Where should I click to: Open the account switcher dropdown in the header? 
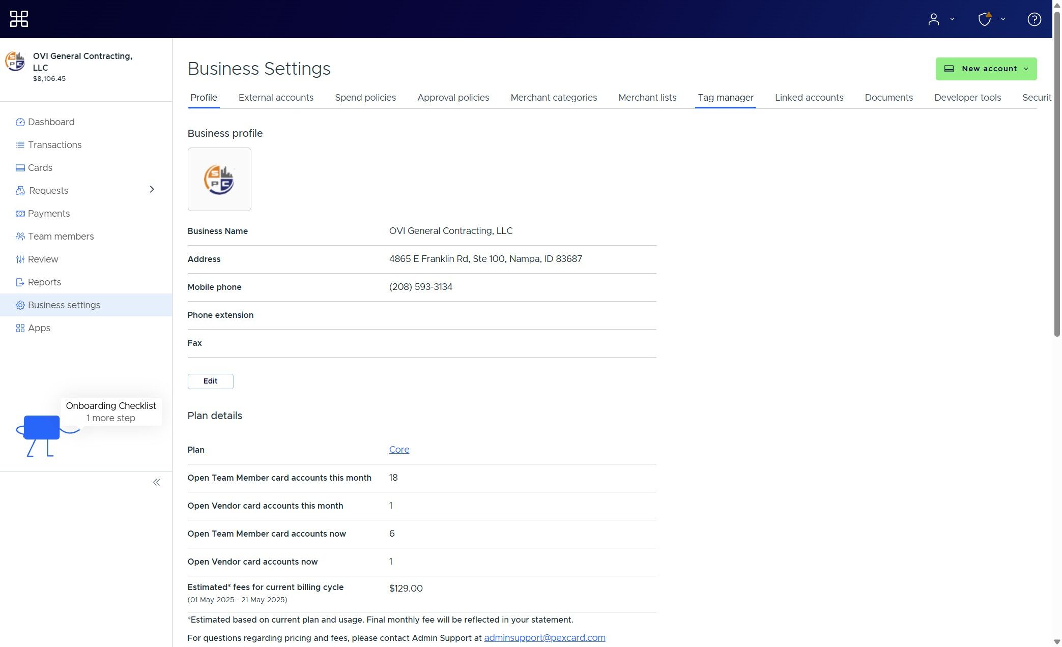coord(952,19)
